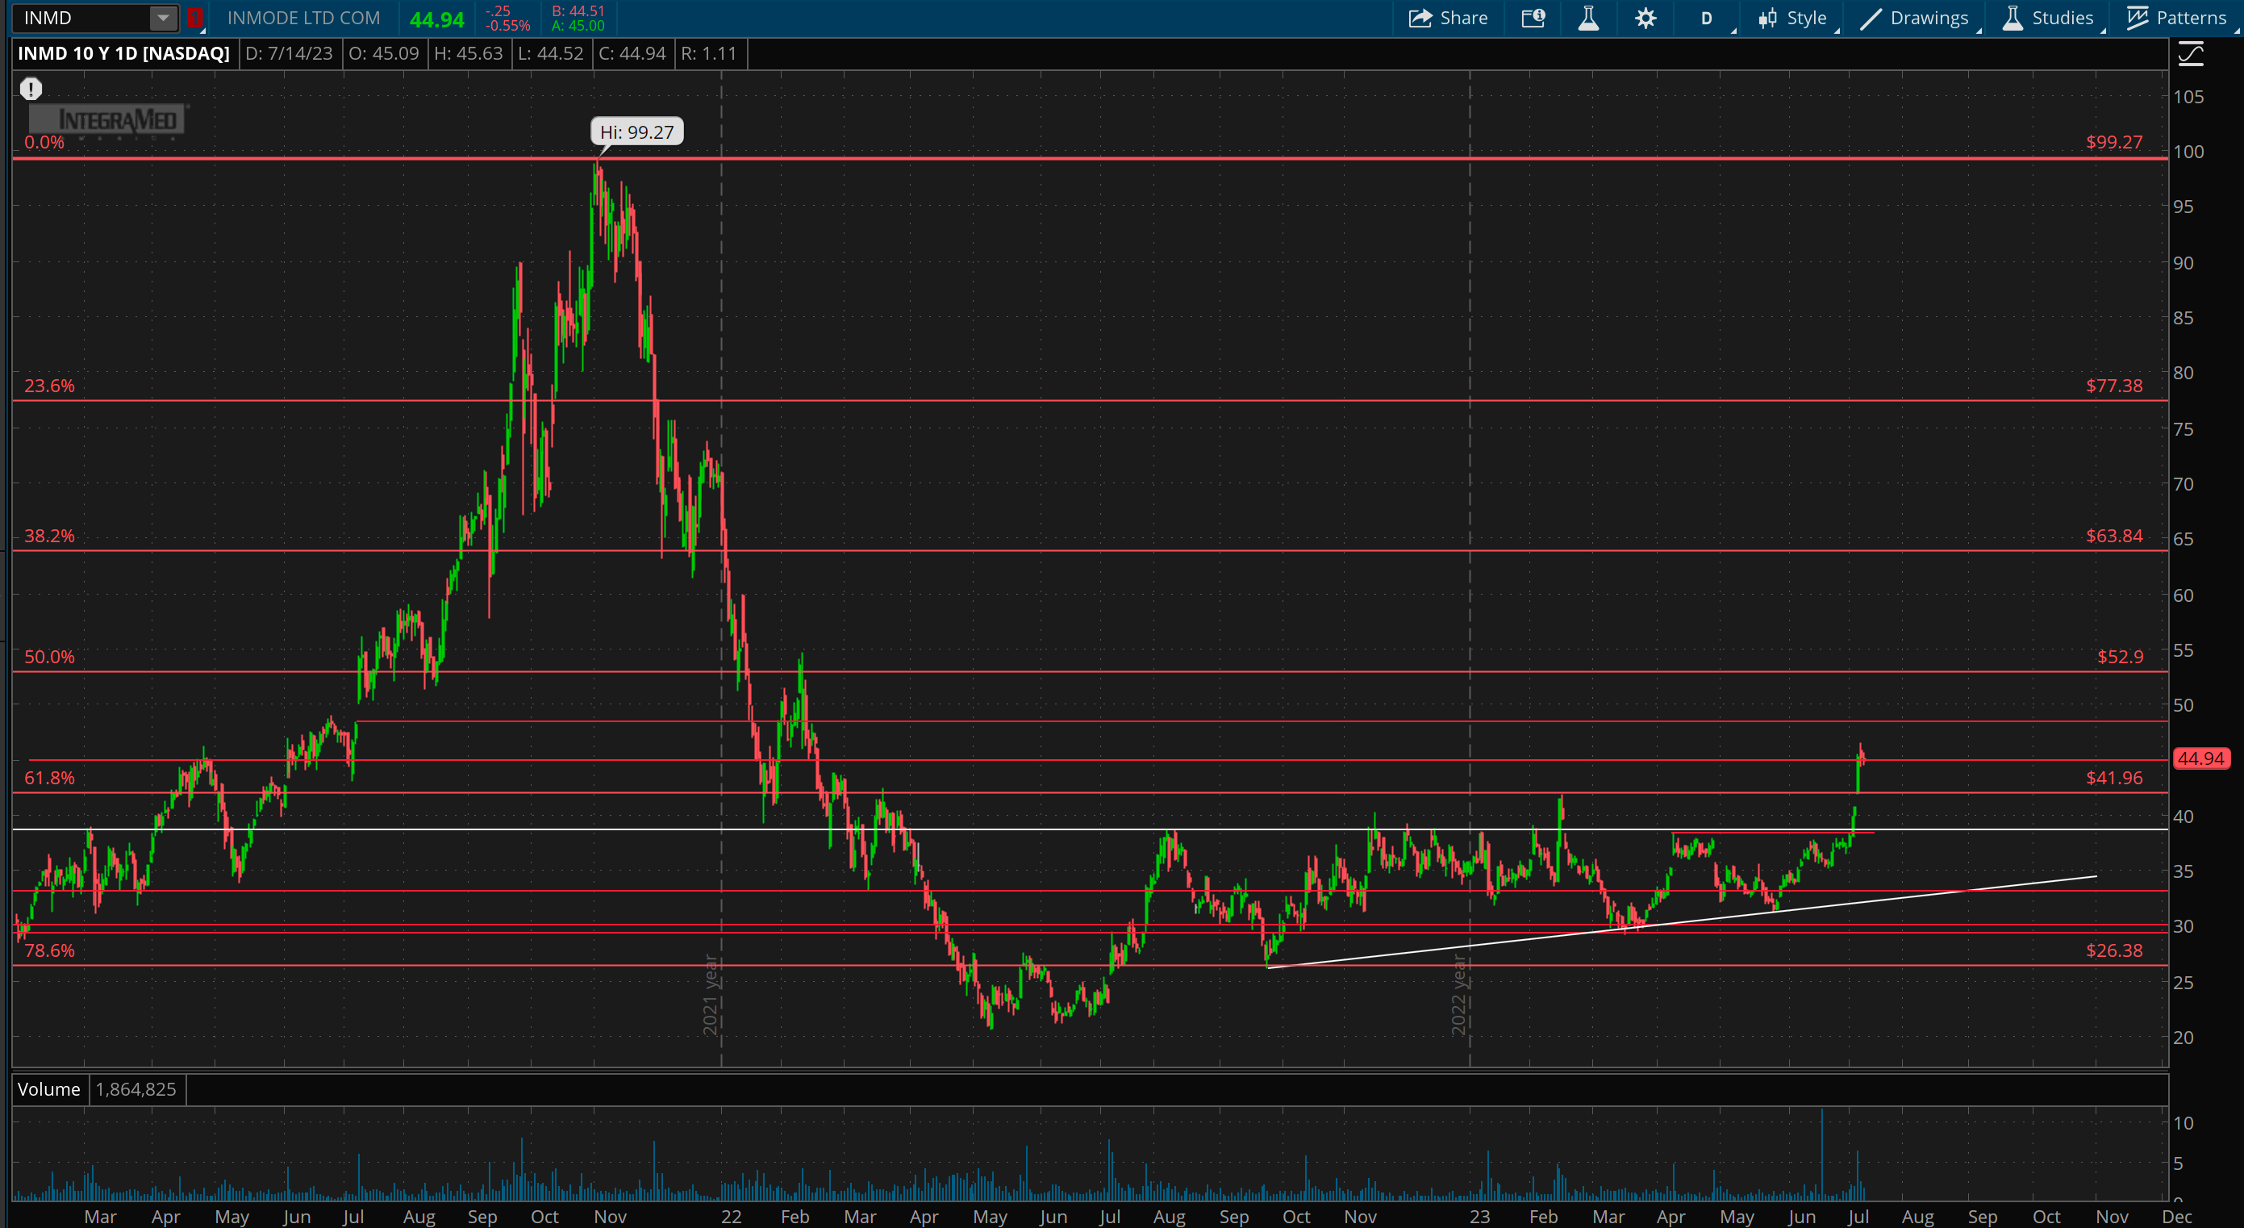Open the company profile info icon

coord(1533,19)
